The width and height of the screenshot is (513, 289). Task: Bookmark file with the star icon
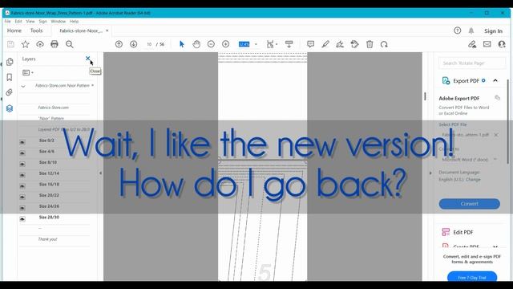coord(25,44)
